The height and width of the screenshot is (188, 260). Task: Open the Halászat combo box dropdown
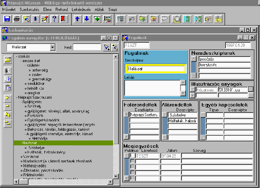pos(52,48)
